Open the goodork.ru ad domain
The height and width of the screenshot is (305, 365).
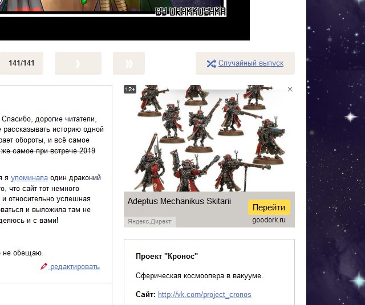pos(269,220)
